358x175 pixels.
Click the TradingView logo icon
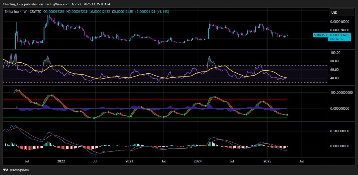click(x=5, y=170)
